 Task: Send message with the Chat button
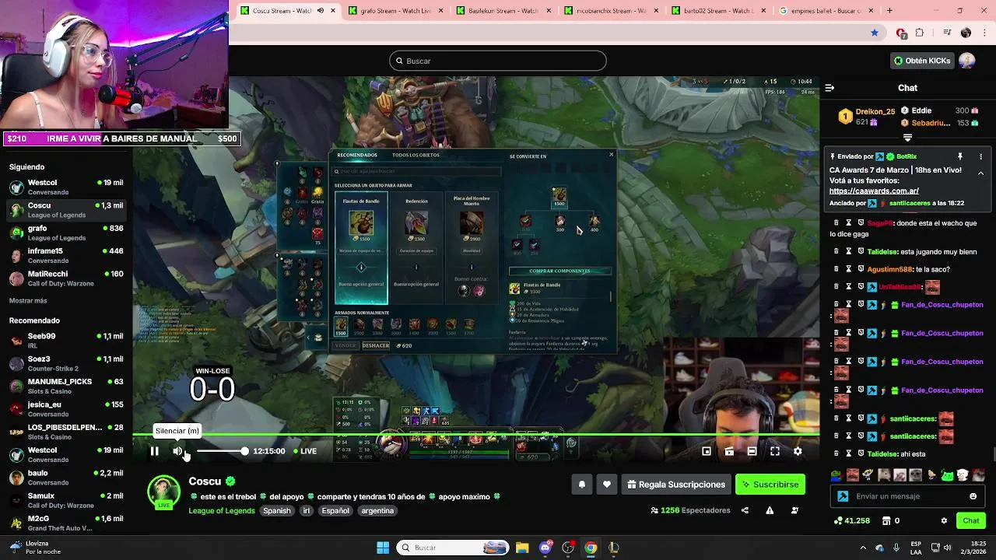(x=971, y=521)
